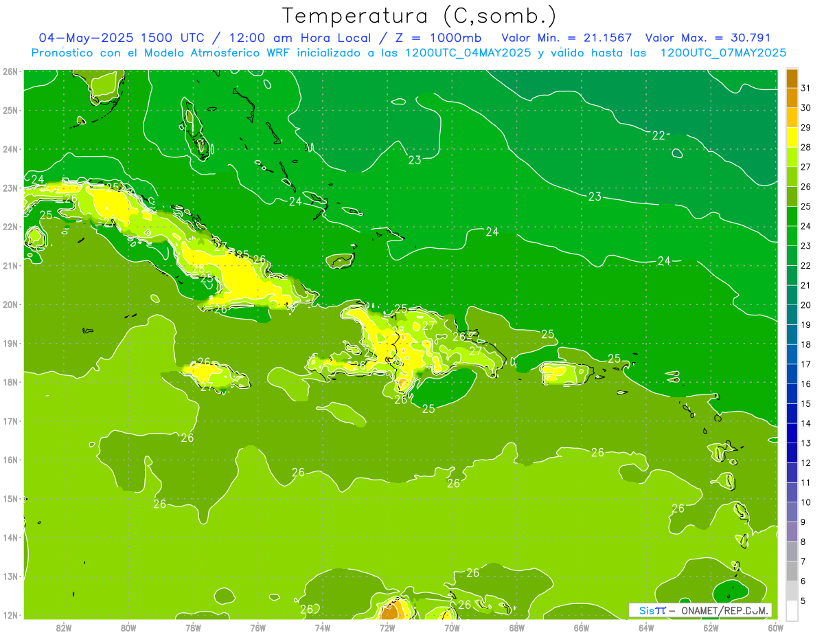This screenshot has height=637, width=824.
Task: Select 'Valor Min. = 21.1567' text
Action: coord(566,37)
